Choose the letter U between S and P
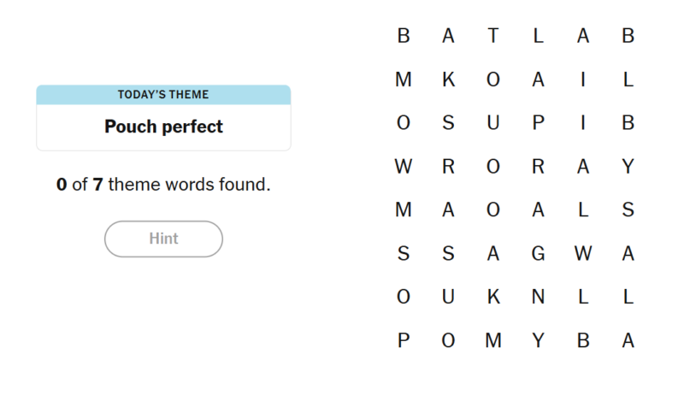 [x=492, y=123]
